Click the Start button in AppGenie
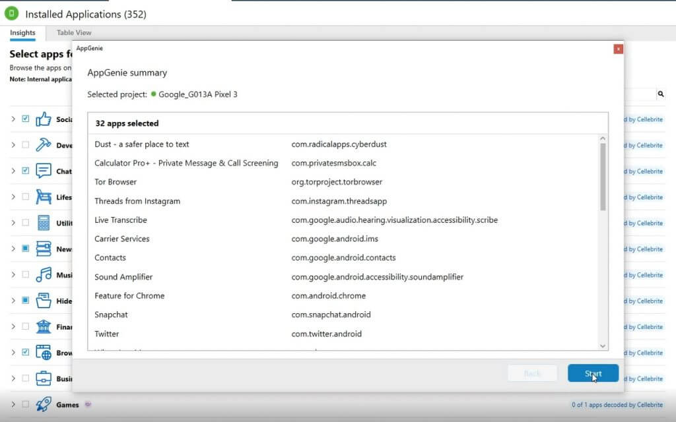This screenshot has height=422, width=676. tap(593, 373)
